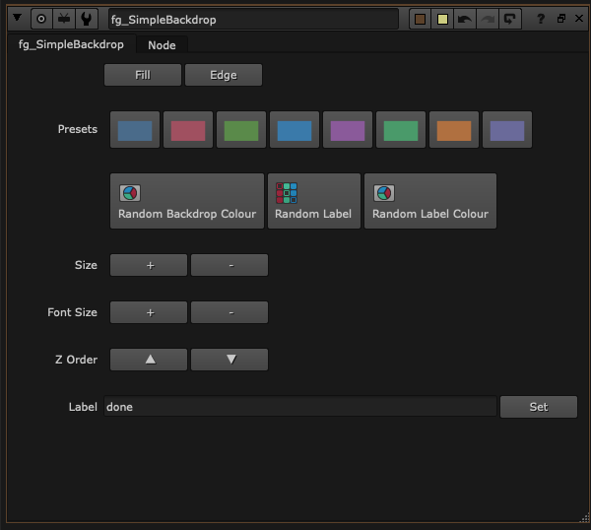
Task: Decrease Font Size with minus button
Action: coord(230,312)
